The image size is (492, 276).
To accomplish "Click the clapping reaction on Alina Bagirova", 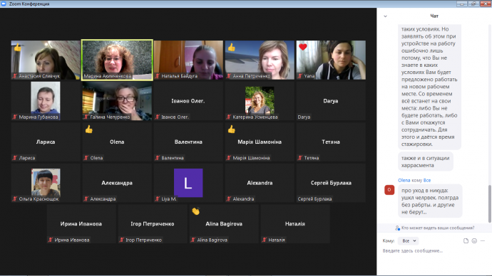I will click(x=196, y=211).
